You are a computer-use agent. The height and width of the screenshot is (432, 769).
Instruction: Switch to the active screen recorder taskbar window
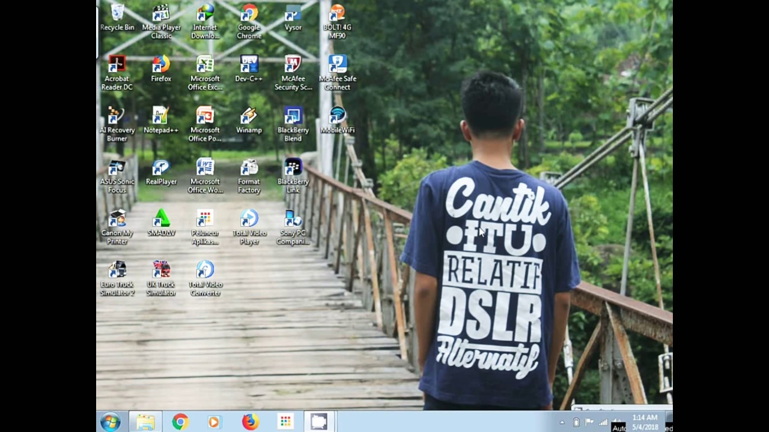319,422
